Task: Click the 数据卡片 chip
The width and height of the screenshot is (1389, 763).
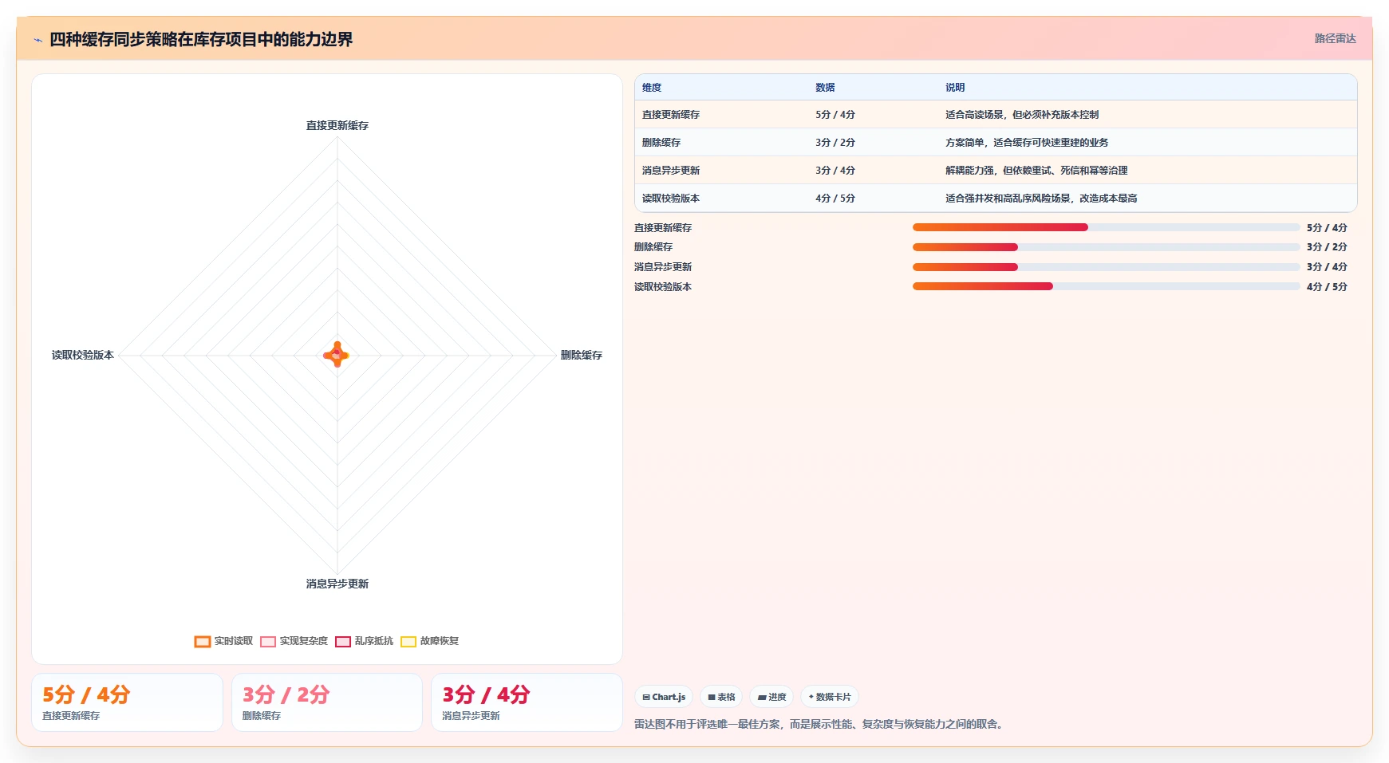Action: pos(830,697)
